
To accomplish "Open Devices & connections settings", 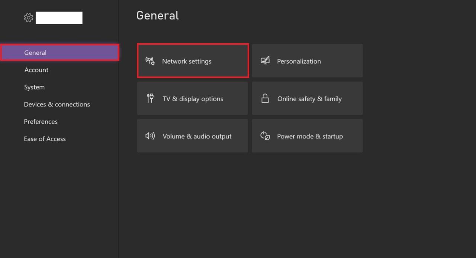I will coord(57,104).
